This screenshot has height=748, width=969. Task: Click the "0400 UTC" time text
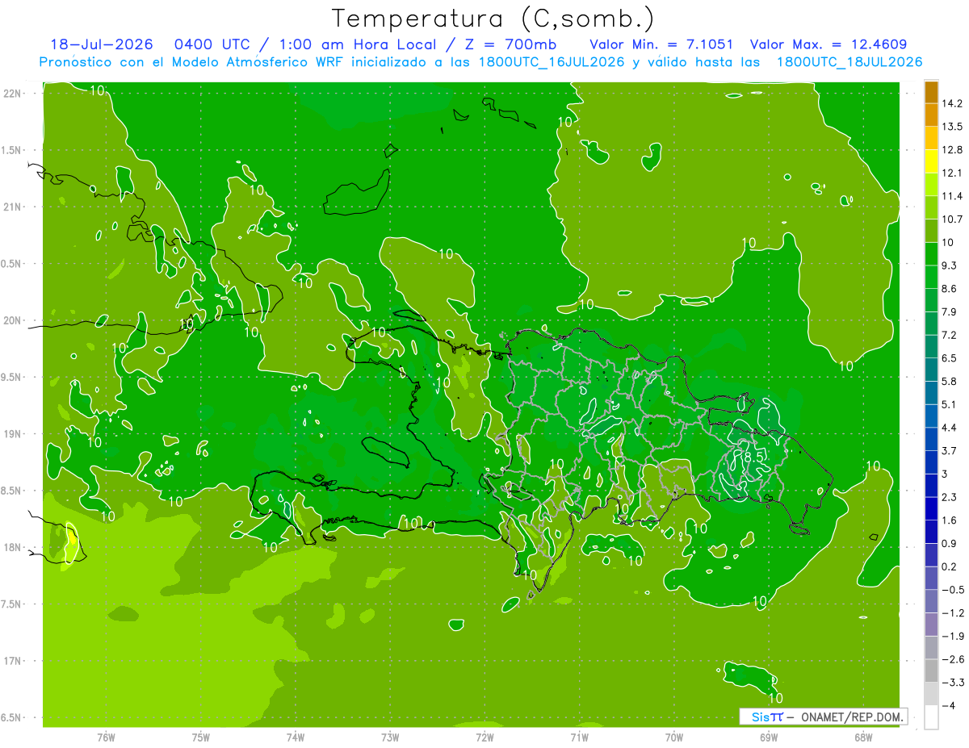pos(212,44)
